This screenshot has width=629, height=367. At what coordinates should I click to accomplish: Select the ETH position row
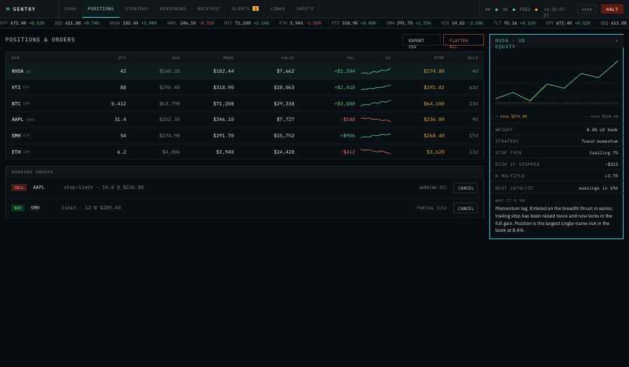(x=244, y=152)
